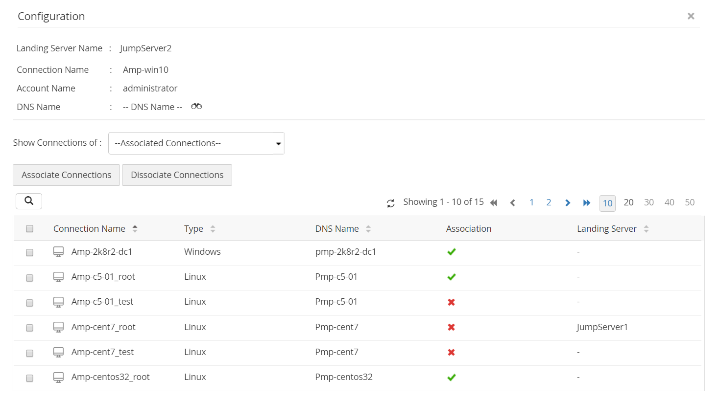Viewport: 720px width, 401px height.
Task: Go to the next page with right arrow
Action: click(568, 202)
